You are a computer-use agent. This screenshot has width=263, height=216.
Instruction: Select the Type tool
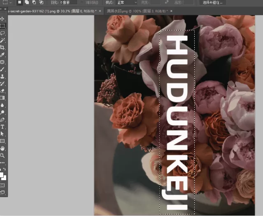(2, 127)
